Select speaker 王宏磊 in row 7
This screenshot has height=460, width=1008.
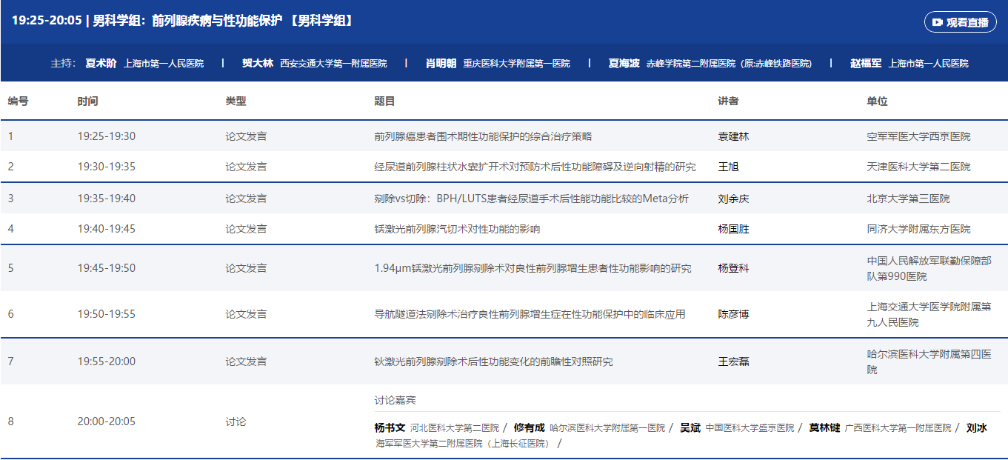coord(733,361)
